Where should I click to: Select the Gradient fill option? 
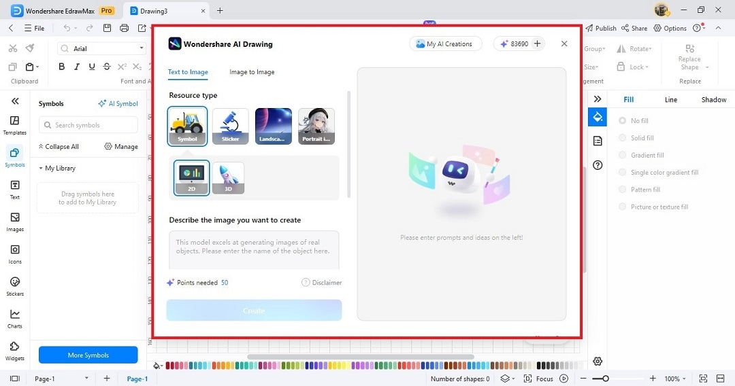tap(642, 156)
